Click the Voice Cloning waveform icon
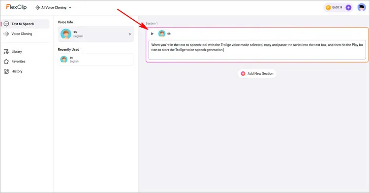The image size is (370, 193). [x=6, y=34]
